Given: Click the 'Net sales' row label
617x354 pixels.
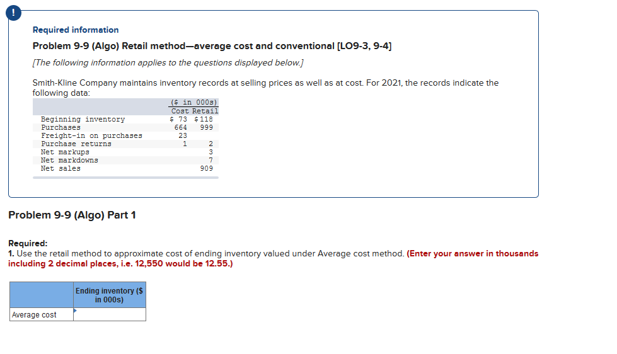Looking at the screenshot, I should pos(61,168).
